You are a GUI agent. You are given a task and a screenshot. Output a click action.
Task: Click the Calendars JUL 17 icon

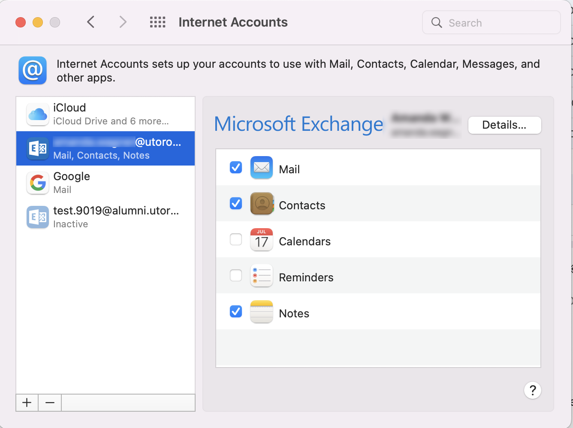[262, 239]
